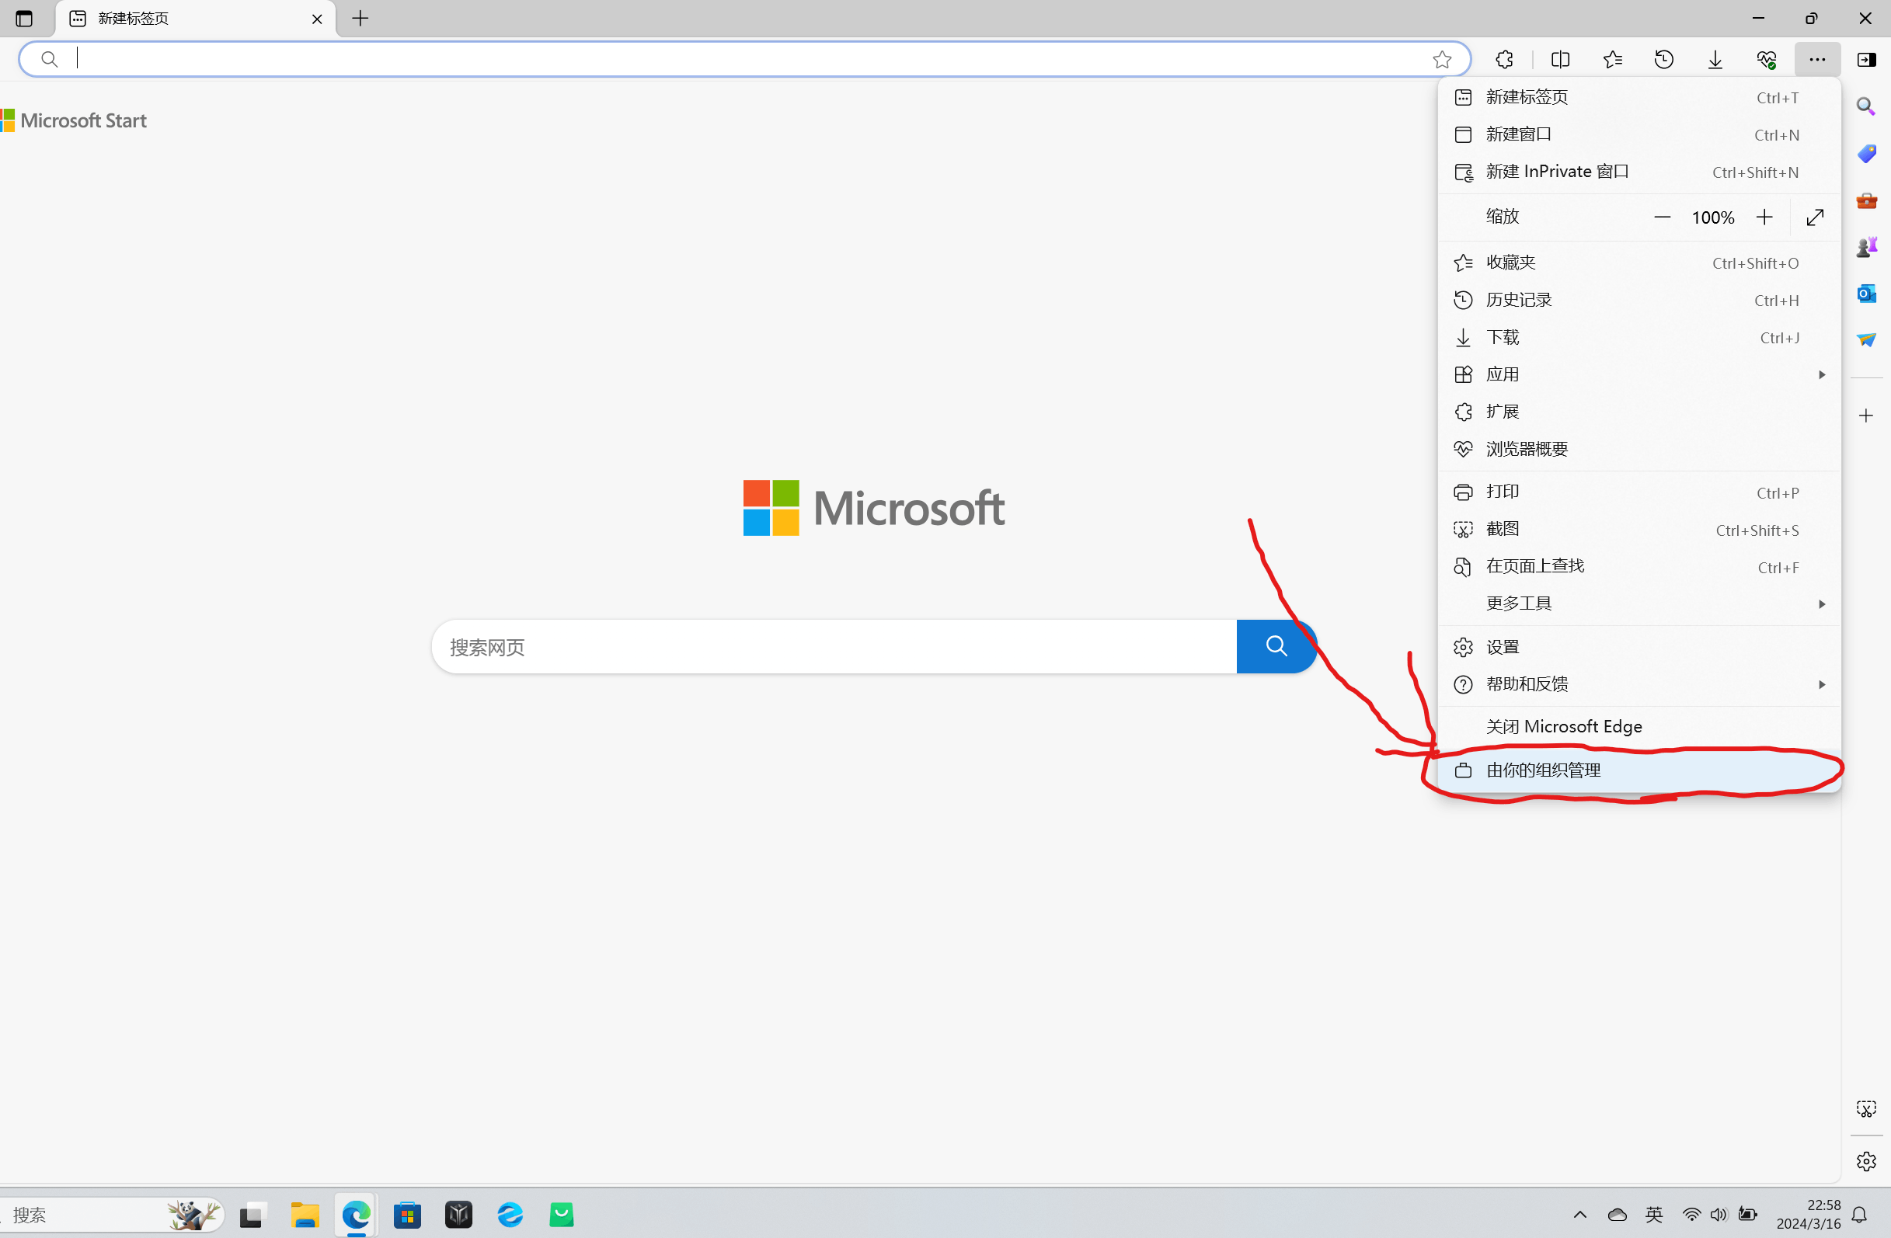The image size is (1891, 1238).
Task: Expand the 帮助和反馈 submenu
Action: 1639,683
